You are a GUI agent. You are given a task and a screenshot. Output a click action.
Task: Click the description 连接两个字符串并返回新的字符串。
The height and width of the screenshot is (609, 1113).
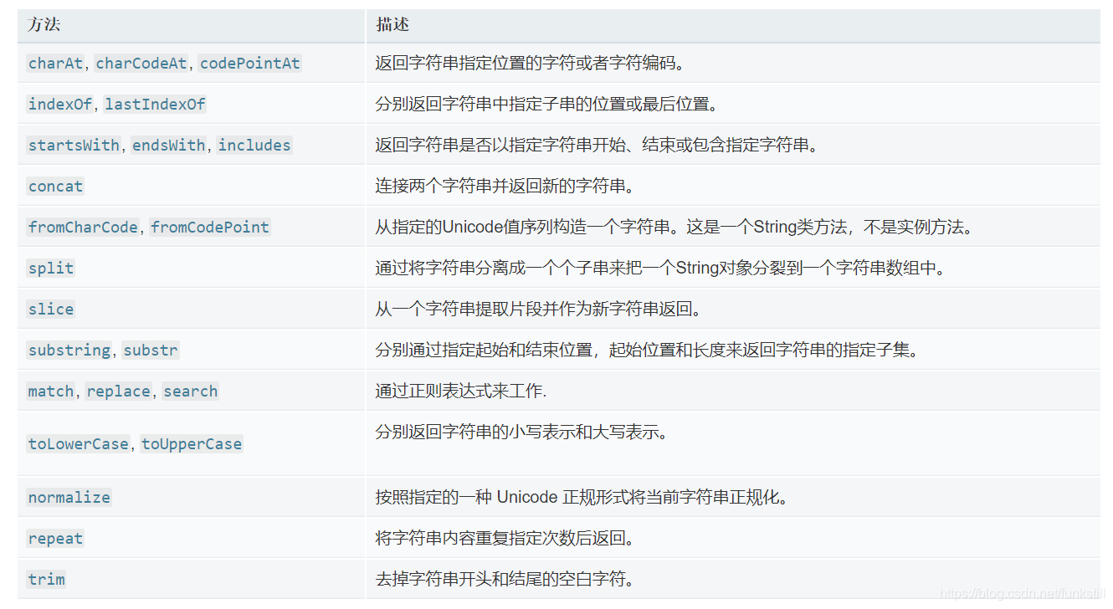[x=505, y=187]
